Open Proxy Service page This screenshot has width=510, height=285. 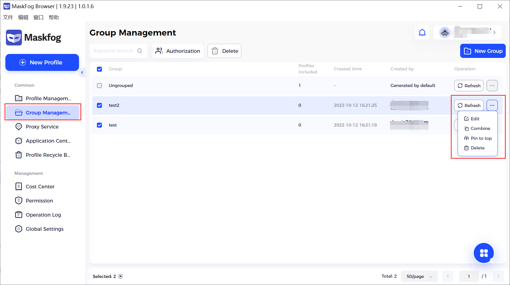[x=43, y=127]
